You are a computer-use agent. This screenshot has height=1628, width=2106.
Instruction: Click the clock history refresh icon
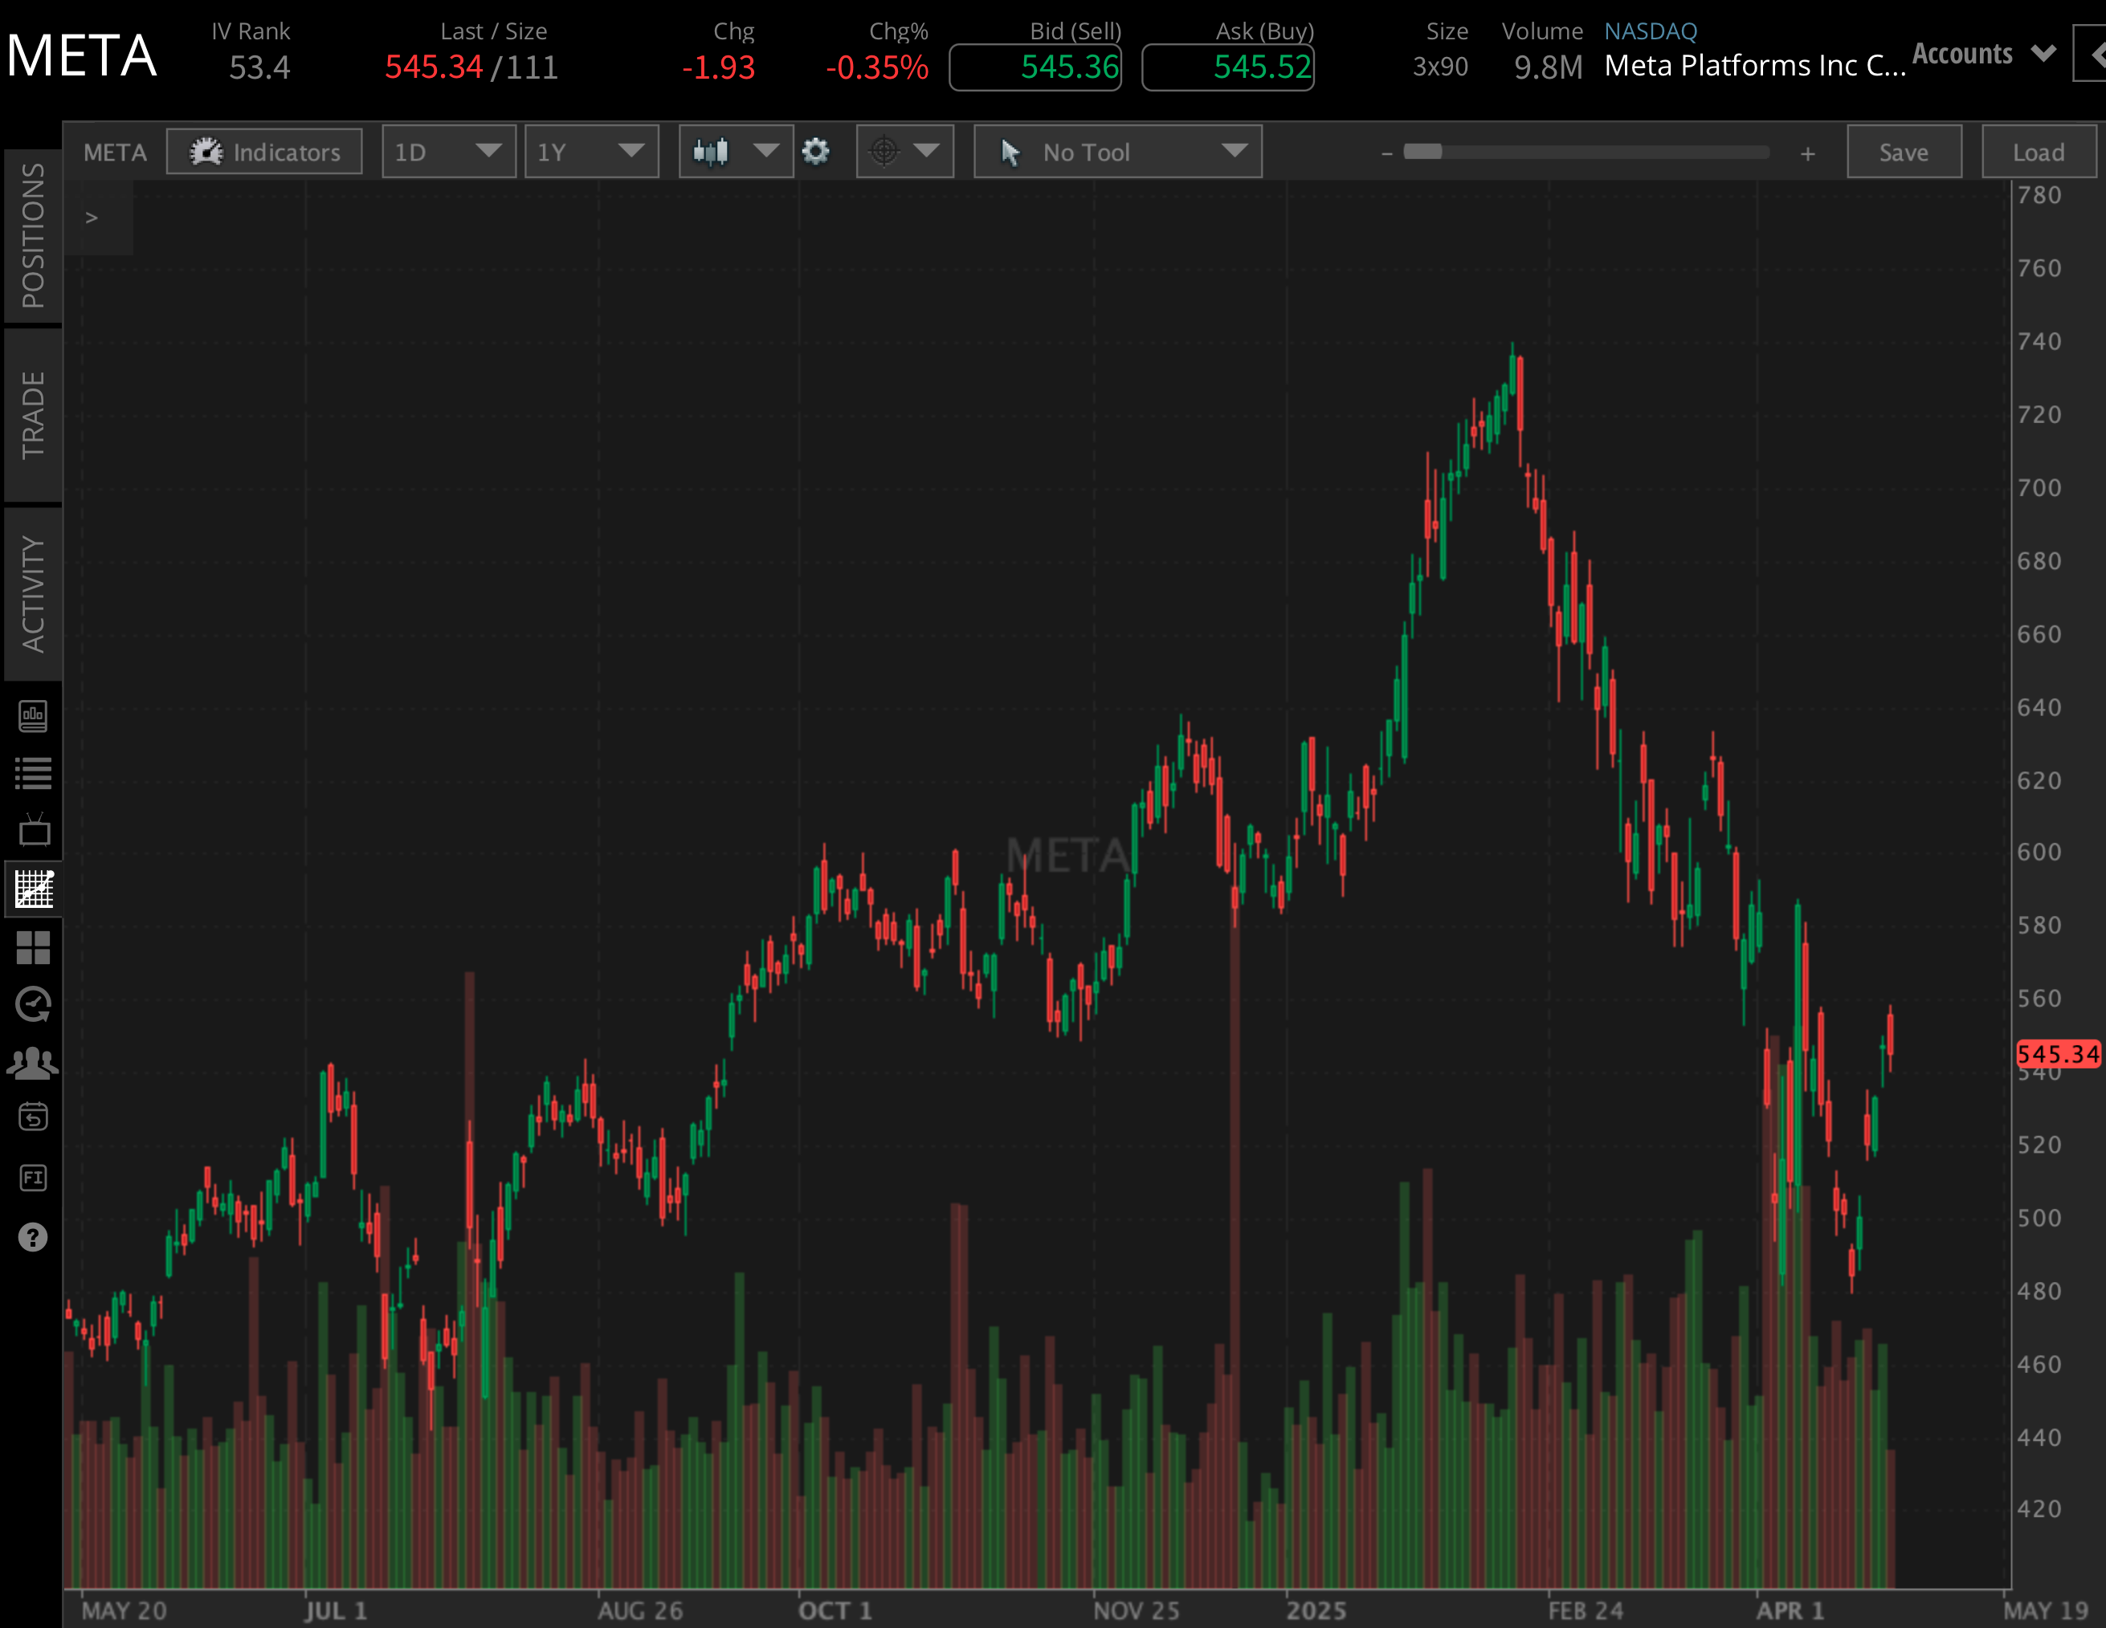pos(33,1004)
